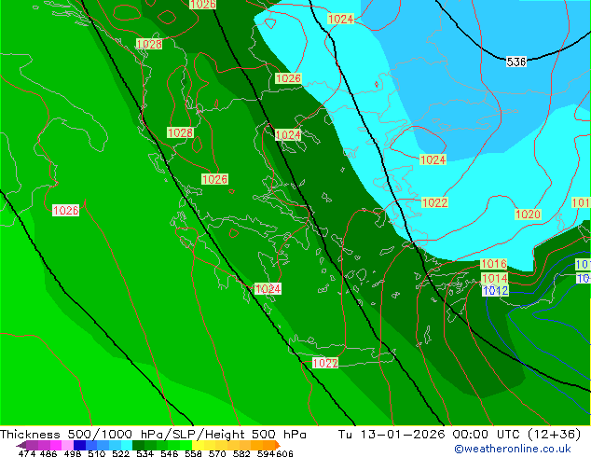Pick the yellow legend swatch right of 558

click(x=198, y=445)
